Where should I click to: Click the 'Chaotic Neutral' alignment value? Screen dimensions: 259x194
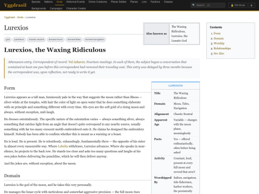click(183, 114)
